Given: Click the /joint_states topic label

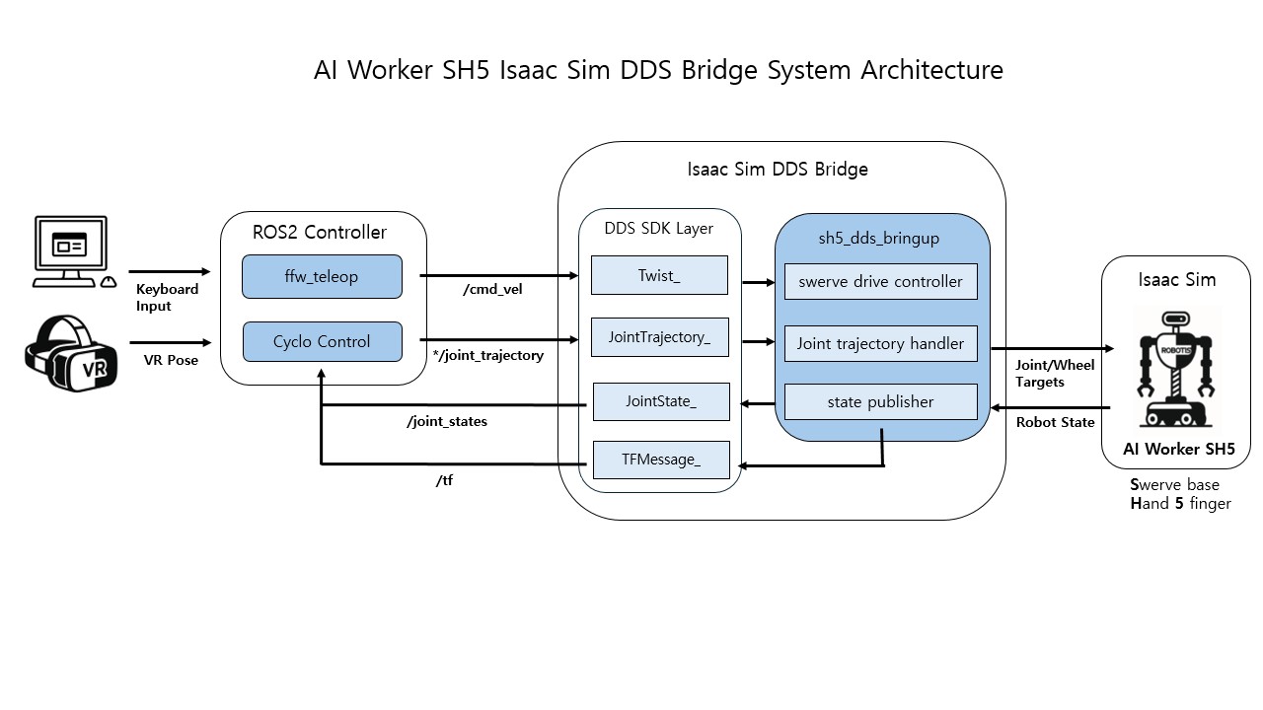Looking at the screenshot, I should (447, 421).
